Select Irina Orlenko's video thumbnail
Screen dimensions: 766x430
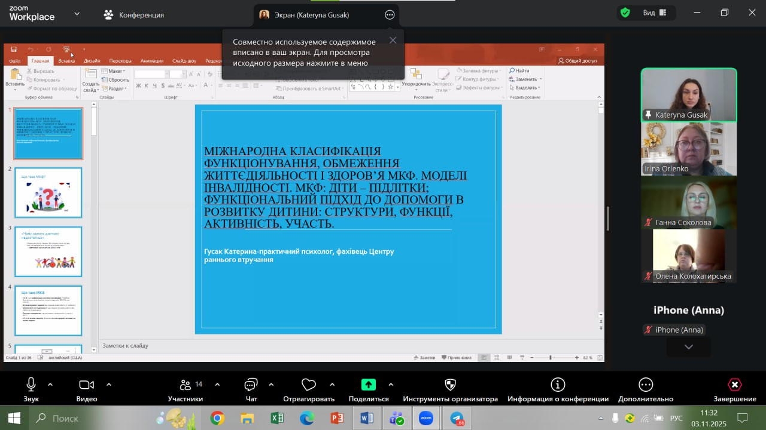click(689, 149)
